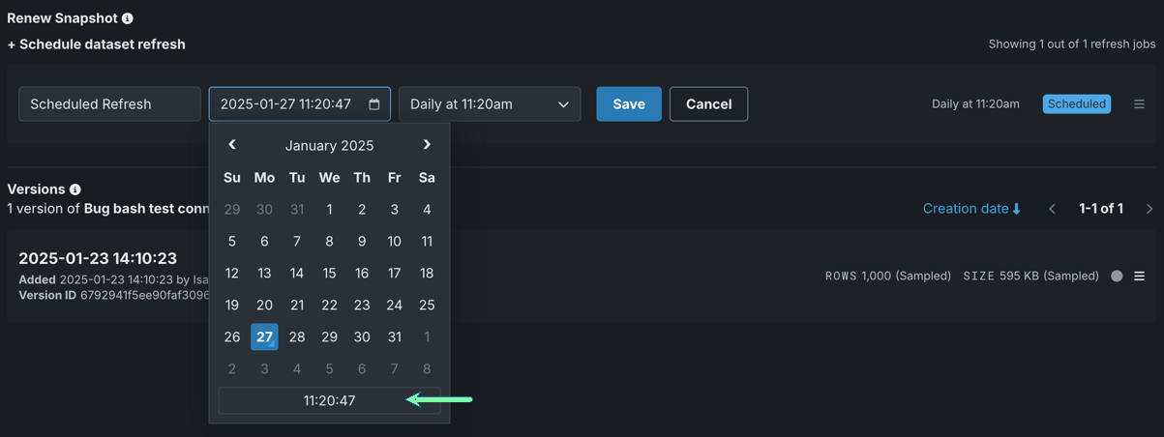Open the refresh job hamburger menu
The image size is (1164, 437).
1139,104
